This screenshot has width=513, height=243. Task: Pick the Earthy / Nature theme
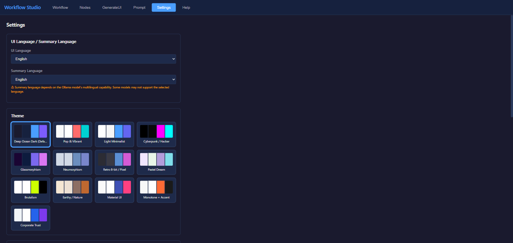(x=73, y=190)
